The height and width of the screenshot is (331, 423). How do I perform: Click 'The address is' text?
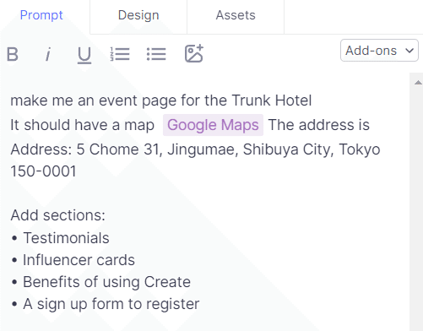[319, 125]
